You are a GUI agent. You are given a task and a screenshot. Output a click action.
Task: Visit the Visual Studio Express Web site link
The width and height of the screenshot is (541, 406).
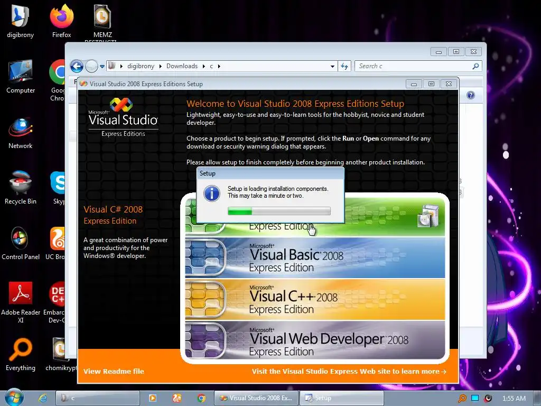point(349,372)
